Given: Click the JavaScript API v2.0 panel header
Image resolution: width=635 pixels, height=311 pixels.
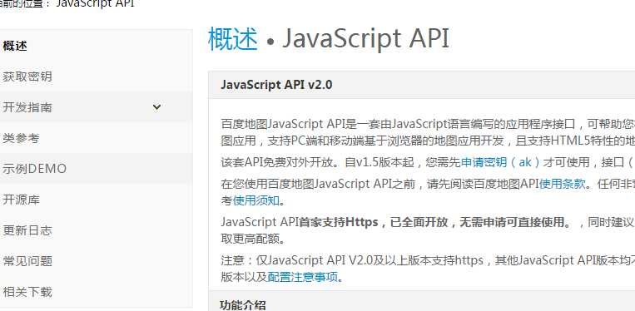Looking at the screenshot, I should [x=422, y=85].
